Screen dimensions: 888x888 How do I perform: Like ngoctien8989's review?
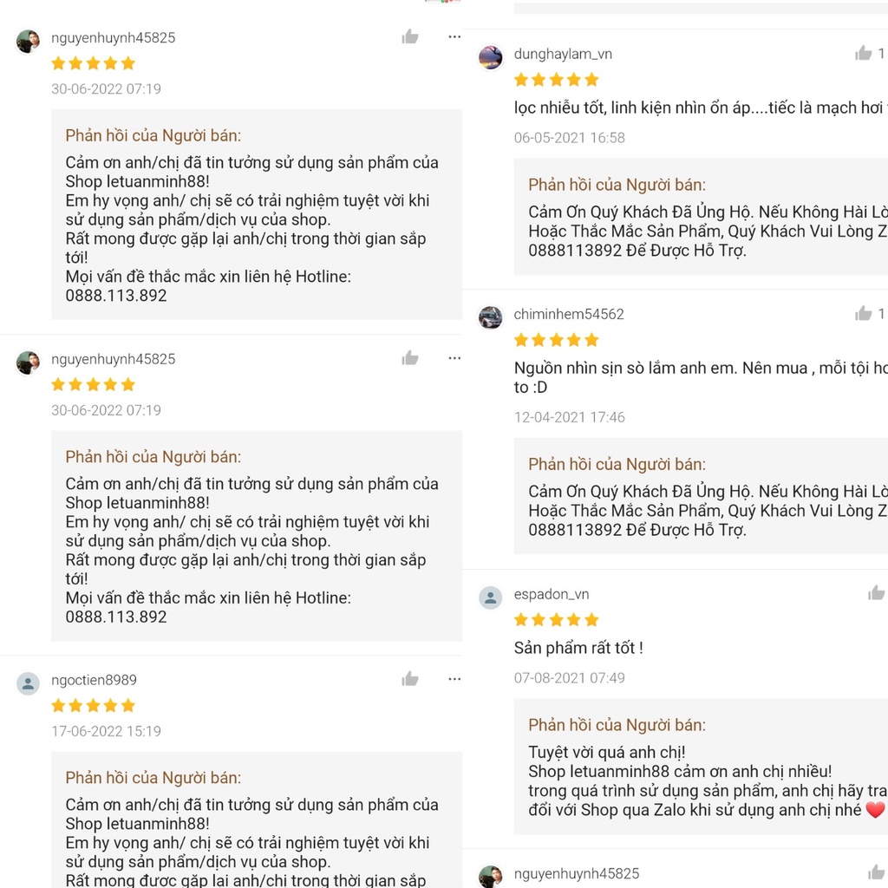tap(410, 679)
